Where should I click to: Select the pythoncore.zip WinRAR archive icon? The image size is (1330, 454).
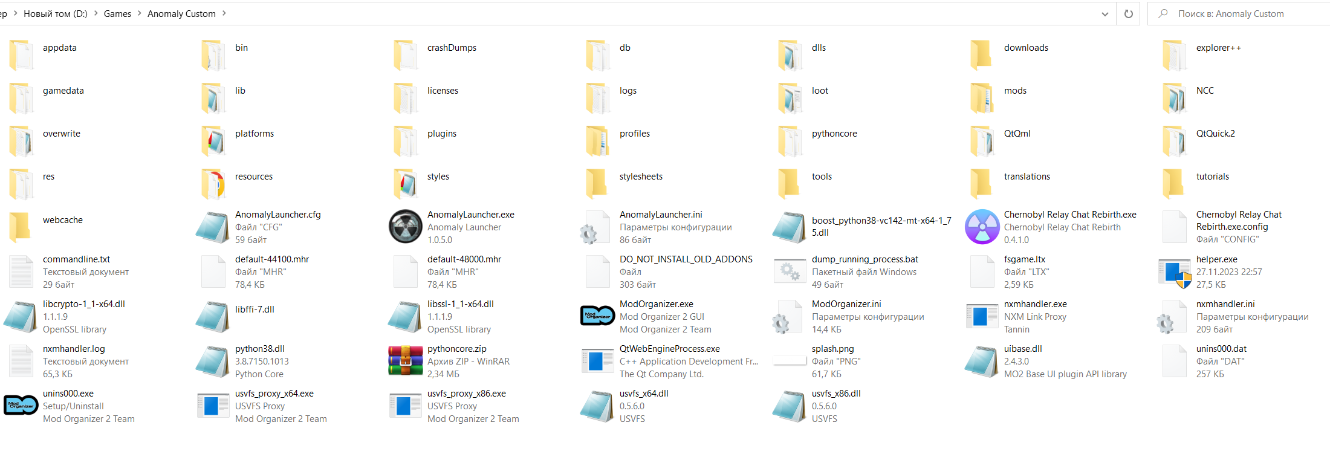[405, 361]
